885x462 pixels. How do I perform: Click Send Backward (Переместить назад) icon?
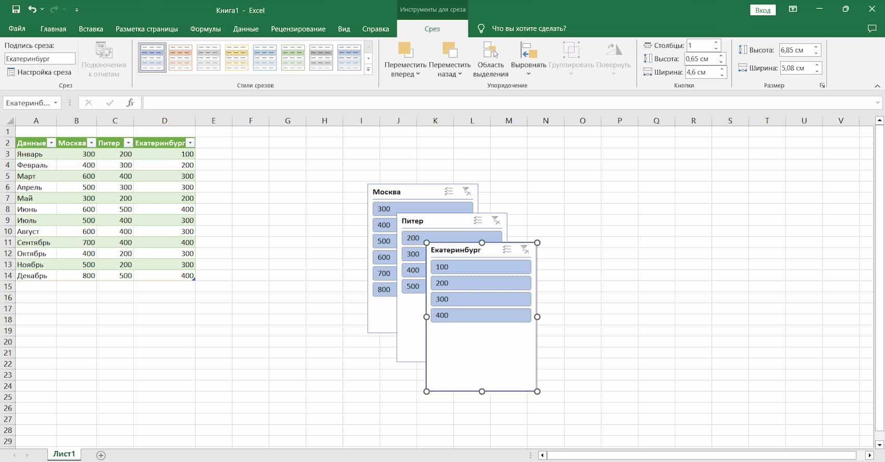(450, 50)
